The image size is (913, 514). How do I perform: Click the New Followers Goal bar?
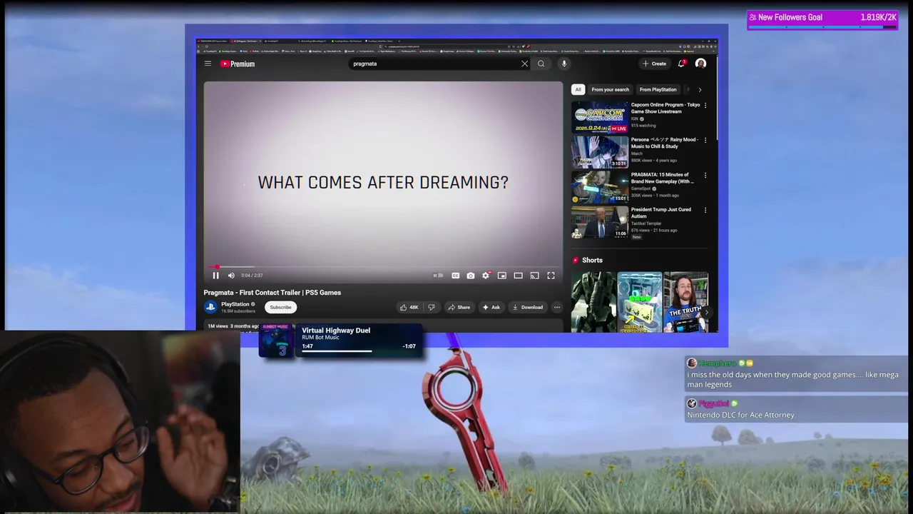point(822,20)
